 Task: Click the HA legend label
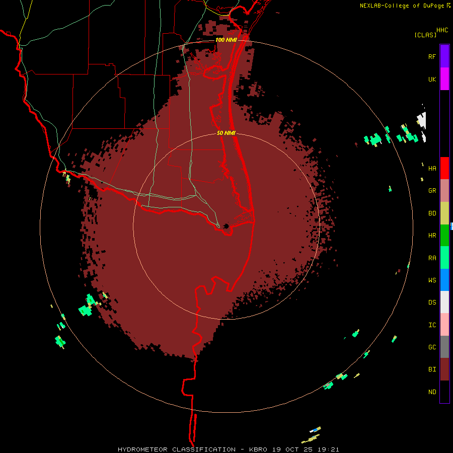432,169
